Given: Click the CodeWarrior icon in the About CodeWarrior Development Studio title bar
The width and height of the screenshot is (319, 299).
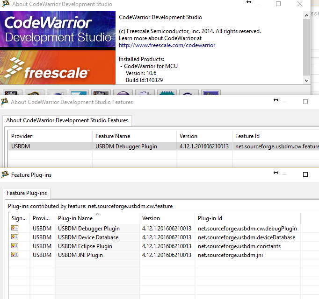Looking at the screenshot, I should (6, 4).
